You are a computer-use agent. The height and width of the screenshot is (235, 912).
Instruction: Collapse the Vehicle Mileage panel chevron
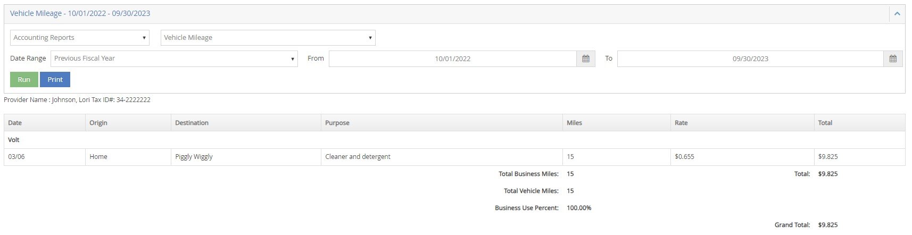tap(897, 14)
